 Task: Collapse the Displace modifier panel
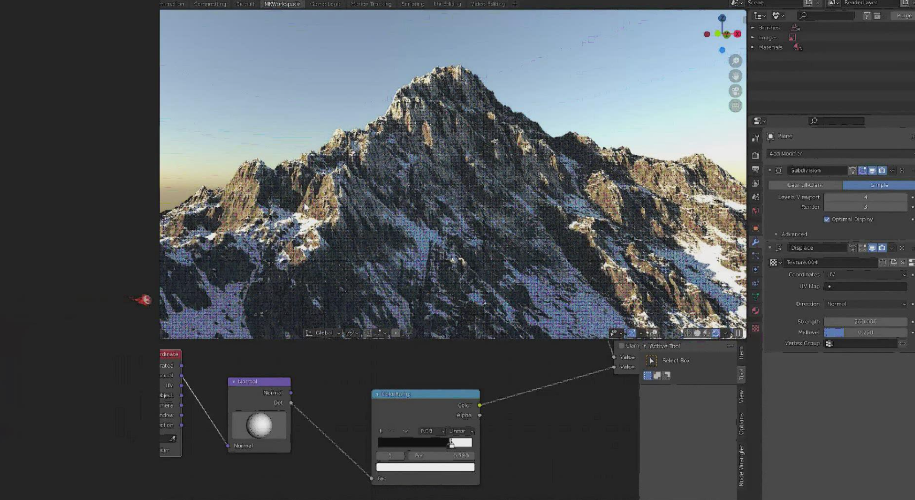(770, 248)
